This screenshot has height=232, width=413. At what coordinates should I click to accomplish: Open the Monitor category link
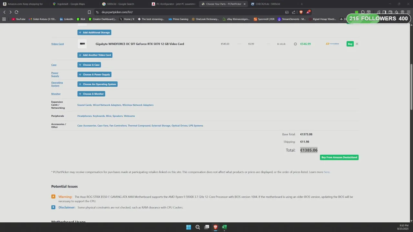pos(56,94)
